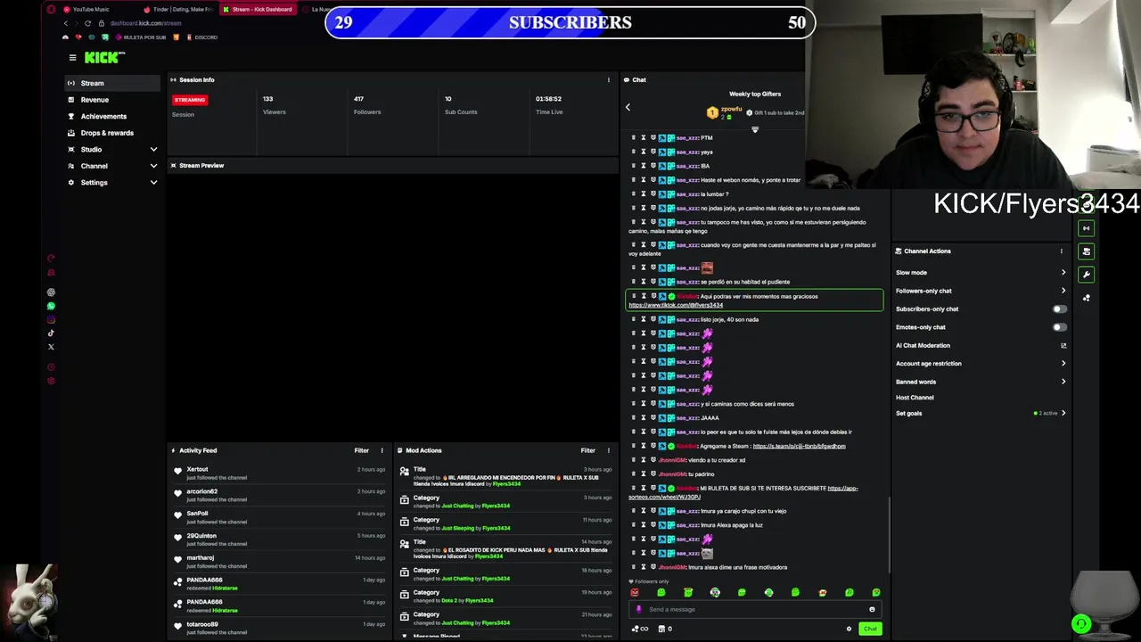The image size is (1141, 642).
Task: Open chat settings gear icon
Action: click(x=849, y=629)
